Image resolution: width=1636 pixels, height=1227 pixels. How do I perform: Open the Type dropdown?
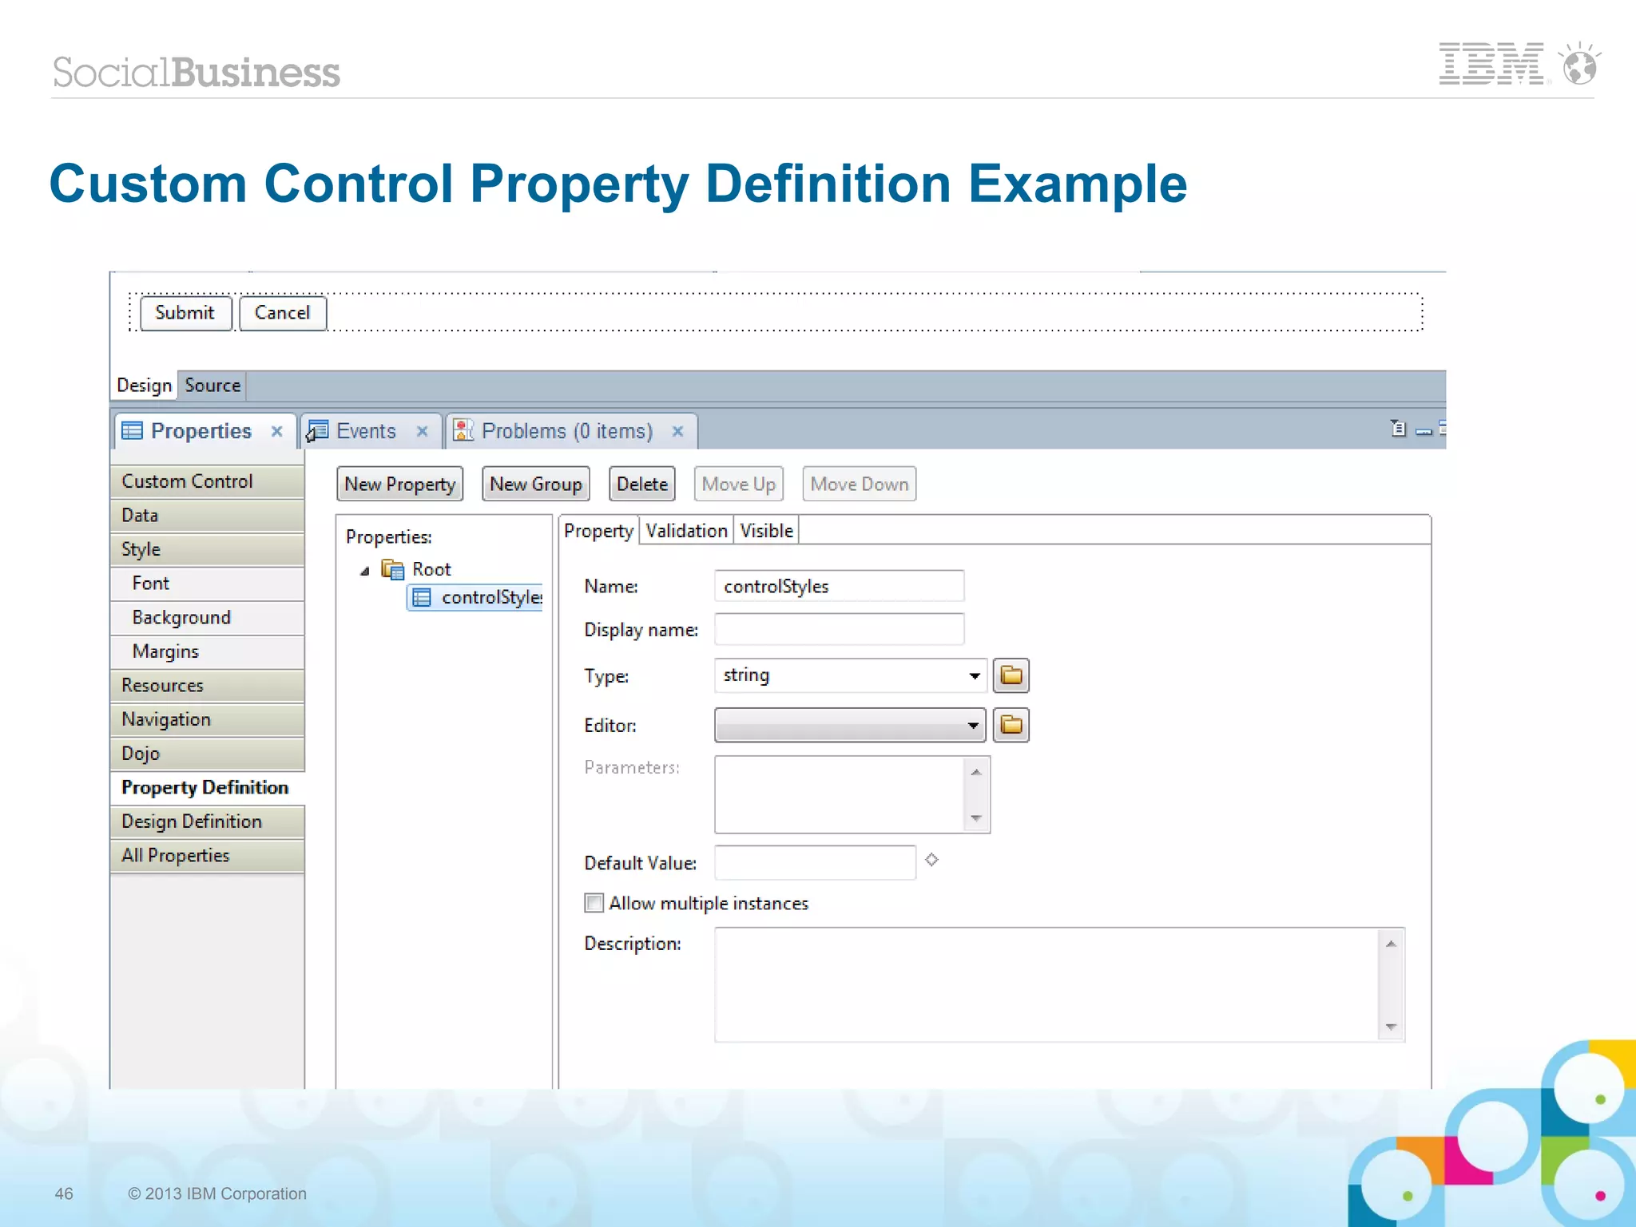974,675
